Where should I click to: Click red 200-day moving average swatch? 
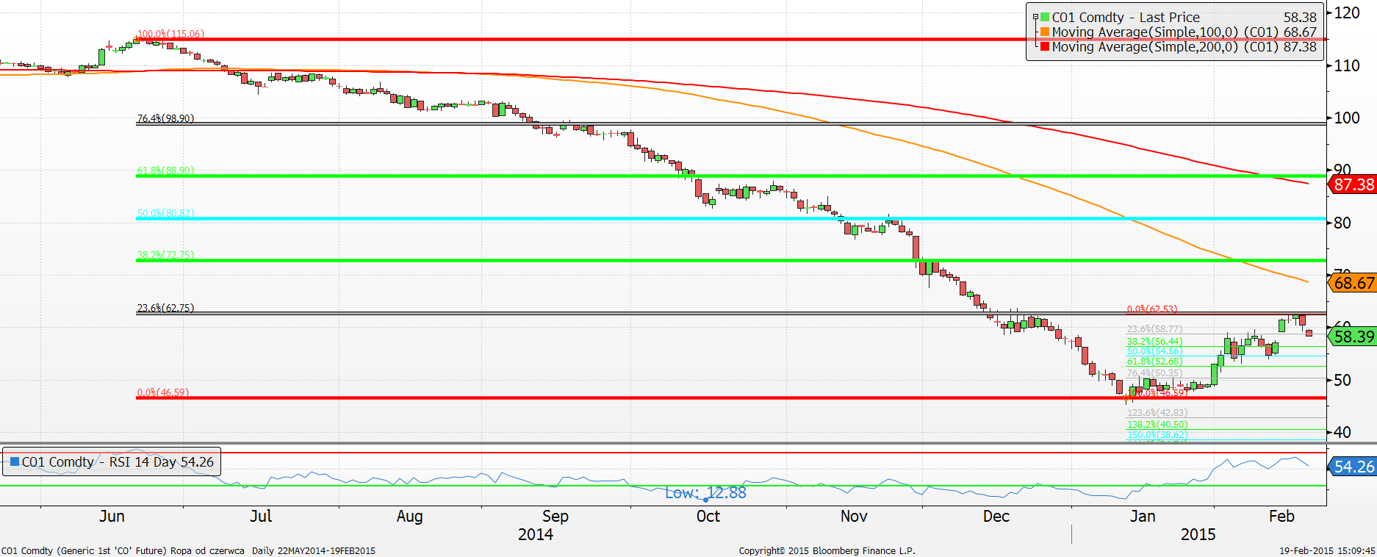tap(1045, 46)
